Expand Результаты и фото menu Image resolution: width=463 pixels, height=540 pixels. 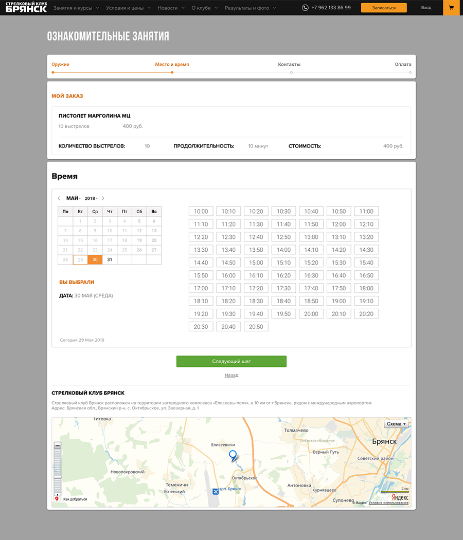(251, 8)
